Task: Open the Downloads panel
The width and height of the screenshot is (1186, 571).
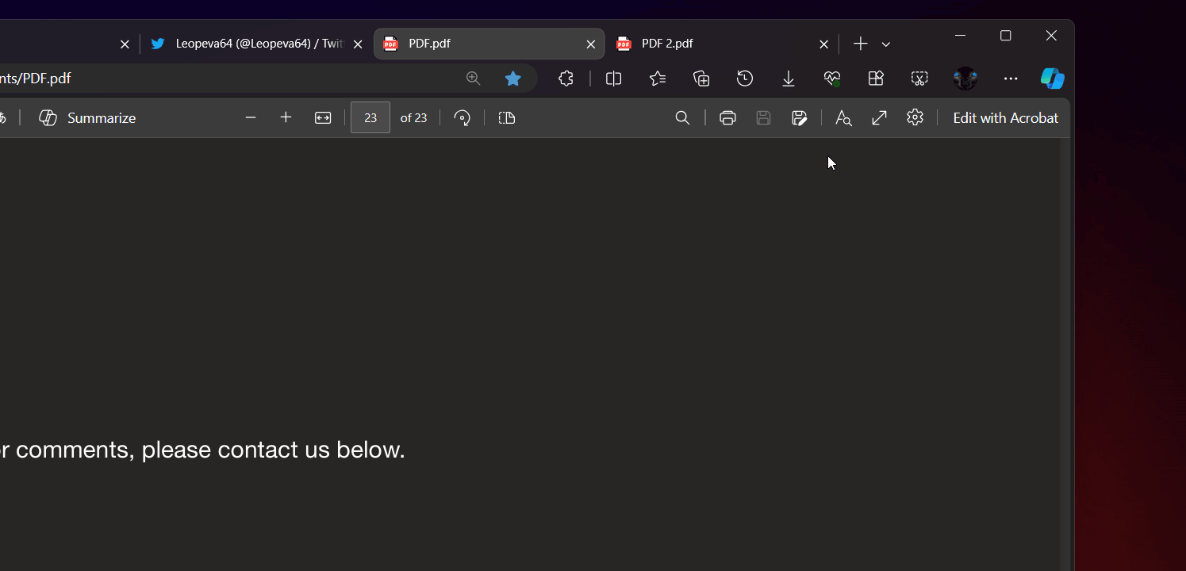Action: (789, 79)
